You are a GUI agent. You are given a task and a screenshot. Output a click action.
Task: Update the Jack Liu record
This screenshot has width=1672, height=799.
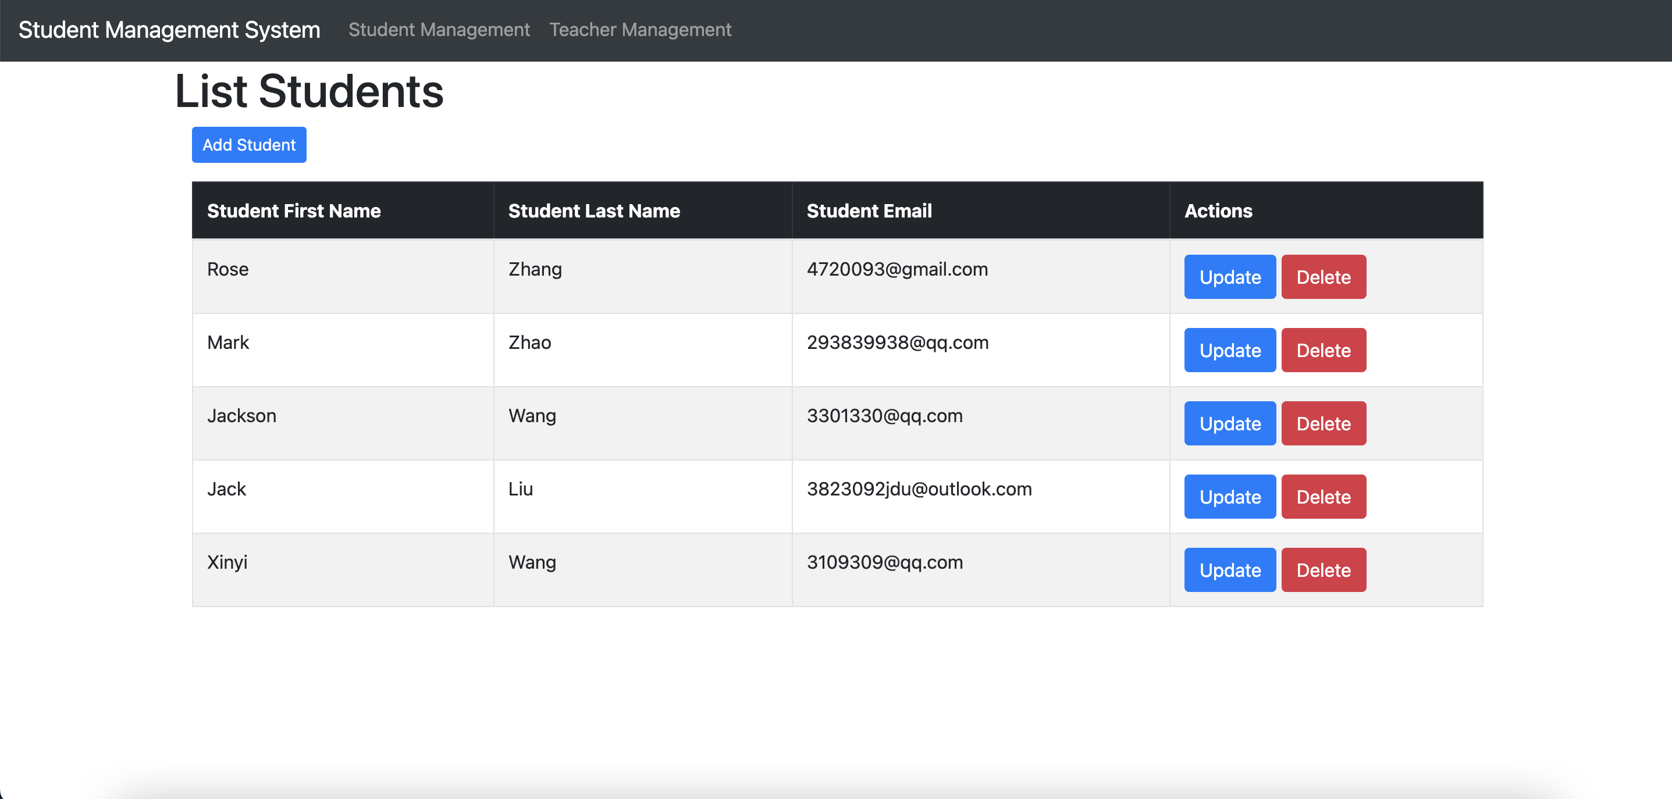point(1230,497)
